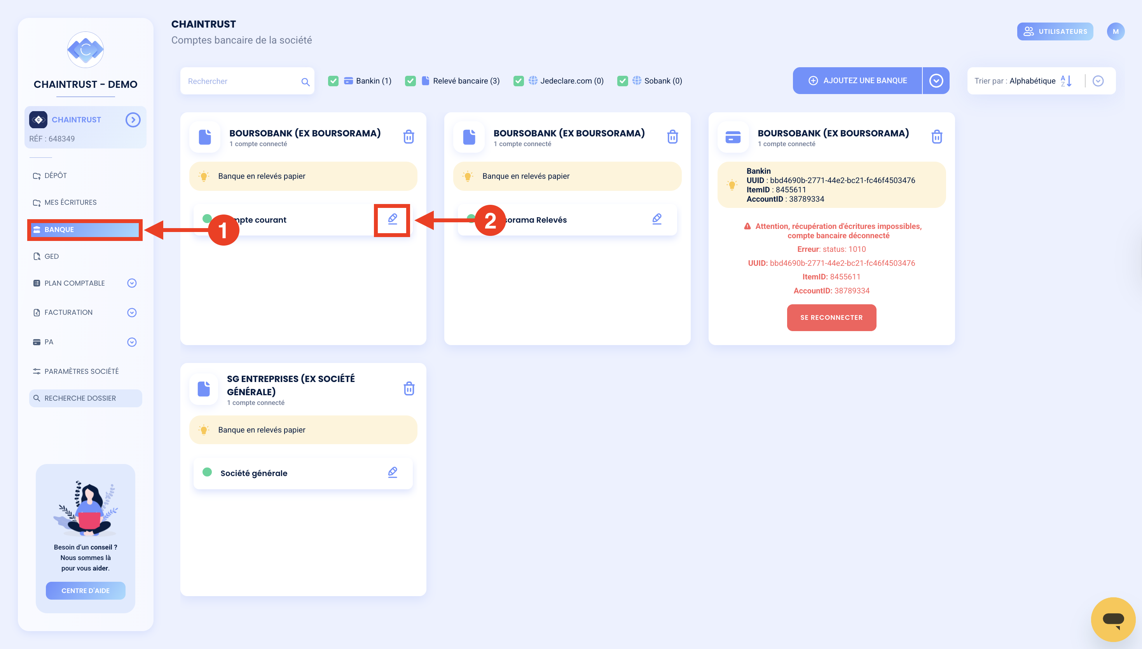Click the Erreur: status: 1010 text
Screen dimensions: 1142x649
coord(832,249)
